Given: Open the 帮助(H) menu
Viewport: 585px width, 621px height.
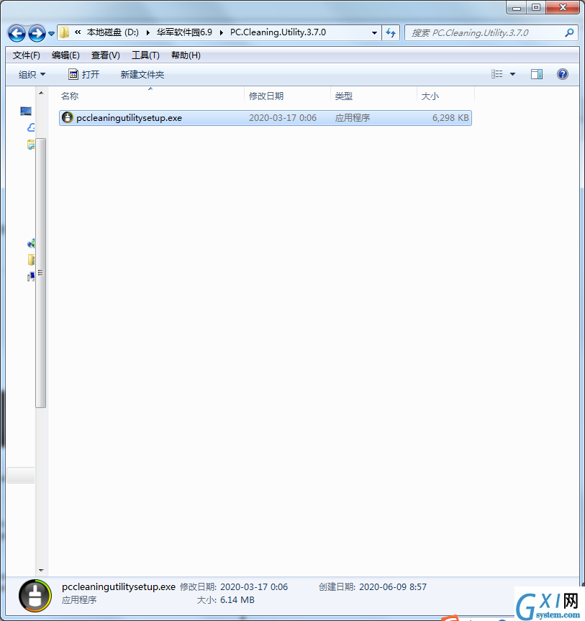Looking at the screenshot, I should pyautogui.click(x=186, y=55).
